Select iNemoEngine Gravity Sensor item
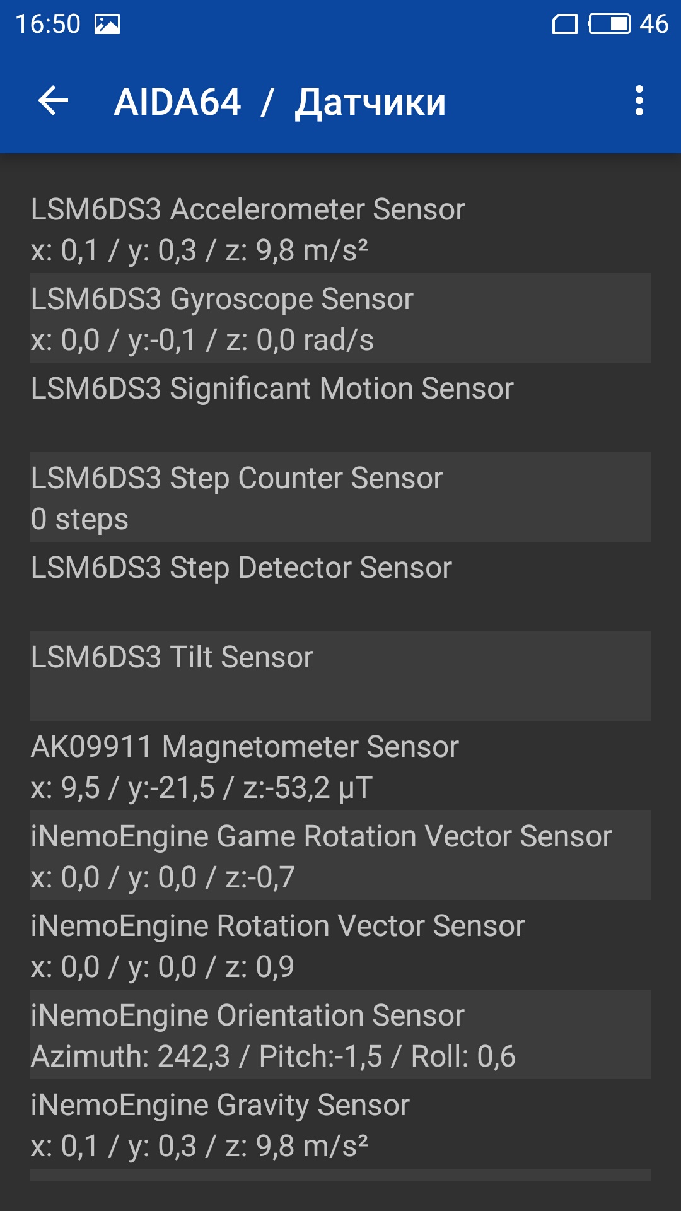Screen dimensions: 681x1211 pos(340,1124)
